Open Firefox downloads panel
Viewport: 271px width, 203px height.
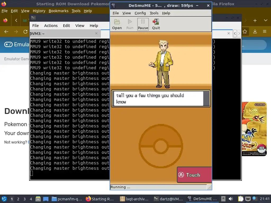tap(255, 31)
